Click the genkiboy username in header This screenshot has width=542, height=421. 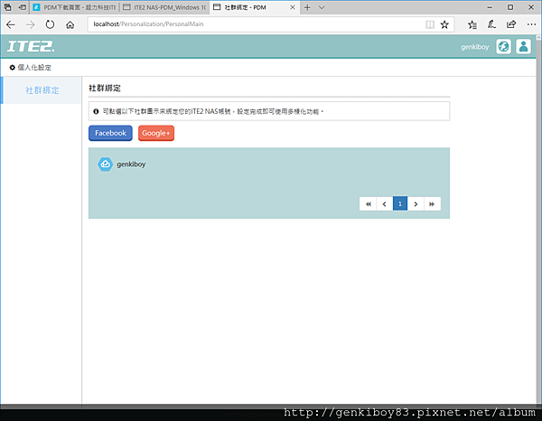[474, 47]
